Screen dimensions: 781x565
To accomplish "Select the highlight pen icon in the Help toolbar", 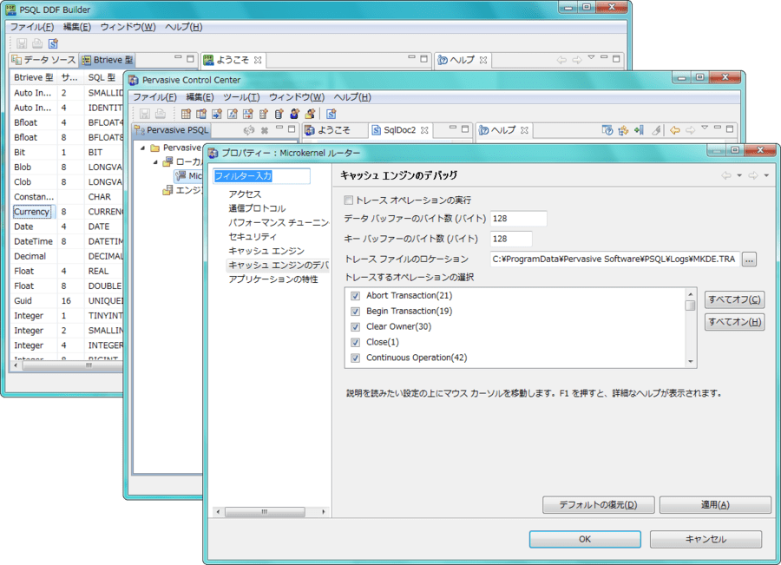I will tap(657, 130).
